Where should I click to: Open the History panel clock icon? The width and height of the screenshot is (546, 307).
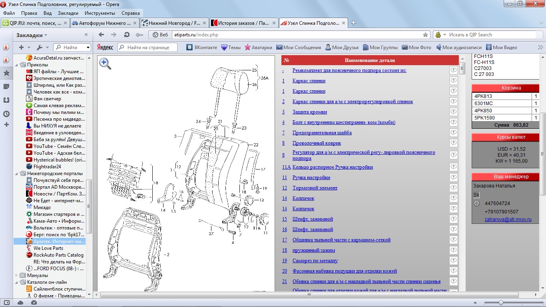click(6, 114)
